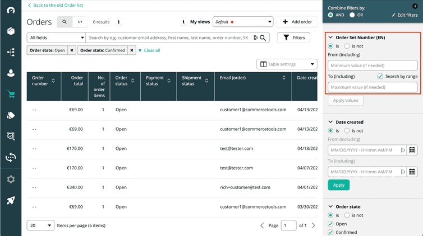Viewport: 423px width, 236px height.
Task: Select 'is not' for Date created filter
Action: pyautogui.click(x=347, y=131)
